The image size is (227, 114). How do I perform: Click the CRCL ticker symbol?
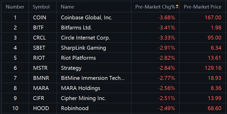[39, 38]
